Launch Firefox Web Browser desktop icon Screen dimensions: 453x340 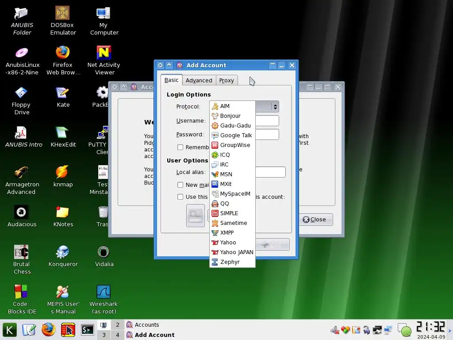tap(63, 61)
